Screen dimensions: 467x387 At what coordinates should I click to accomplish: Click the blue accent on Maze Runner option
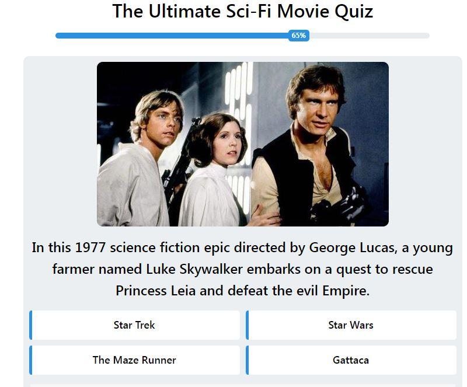(31, 360)
